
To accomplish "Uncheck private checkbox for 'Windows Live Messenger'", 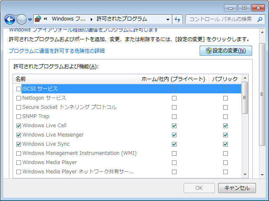I will pyautogui.click(x=174, y=135).
